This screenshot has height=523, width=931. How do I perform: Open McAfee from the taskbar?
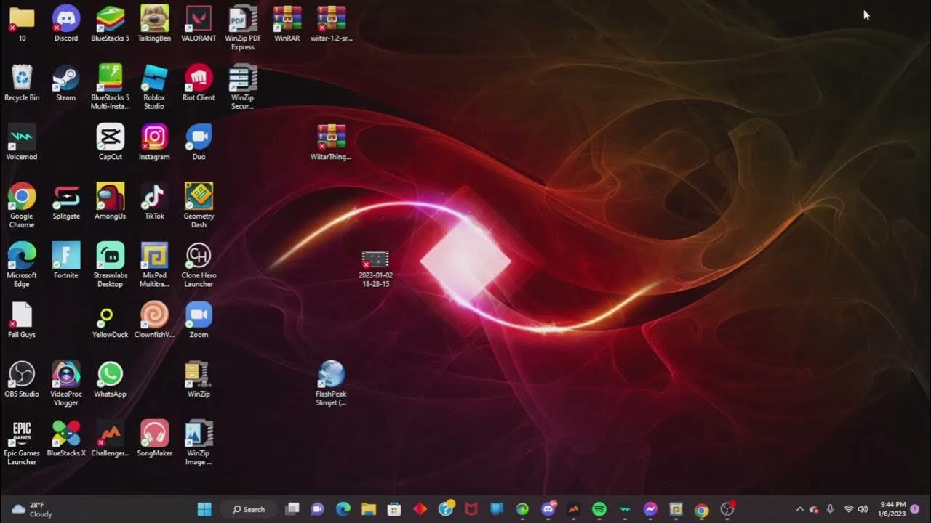(x=471, y=509)
